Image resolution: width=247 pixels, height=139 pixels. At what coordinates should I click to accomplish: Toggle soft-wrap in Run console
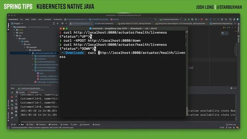[16, 104]
